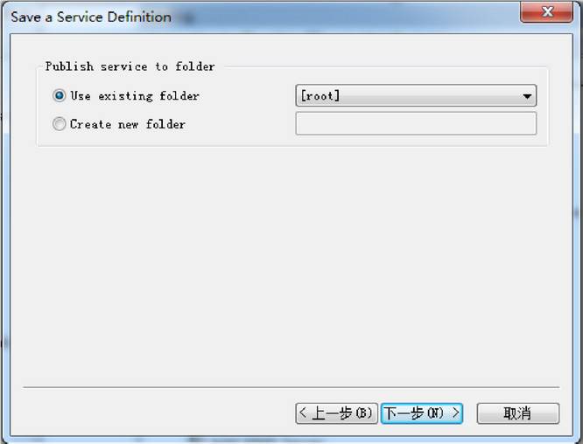Expand the black dropdown arrow beside [root]
Viewport: 583px width, 444px height.
click(527, 96)
